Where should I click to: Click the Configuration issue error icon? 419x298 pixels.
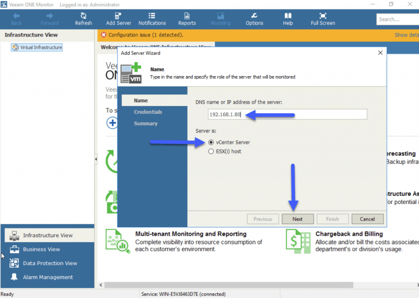pyautogui.click(x=104, y=35)
